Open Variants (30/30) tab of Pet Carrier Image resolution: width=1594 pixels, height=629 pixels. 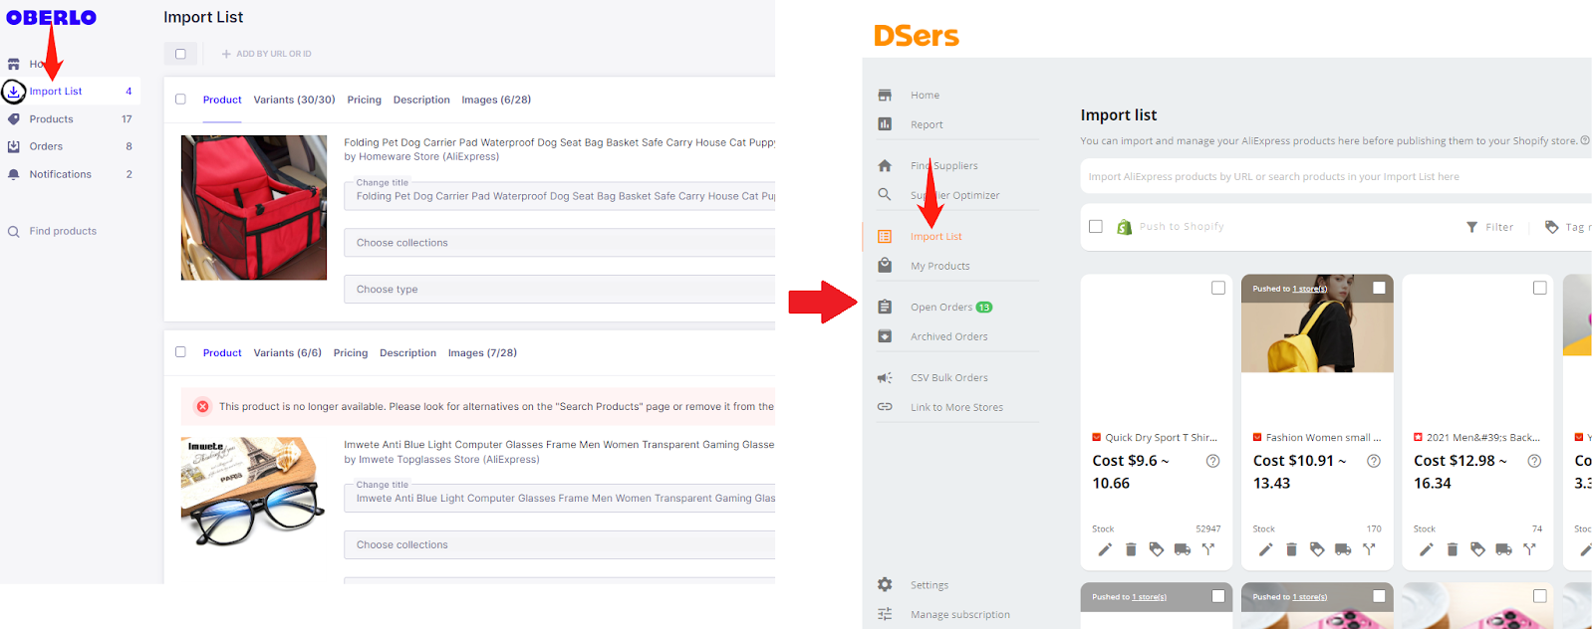pyautogui.click(x=294, y=100)
